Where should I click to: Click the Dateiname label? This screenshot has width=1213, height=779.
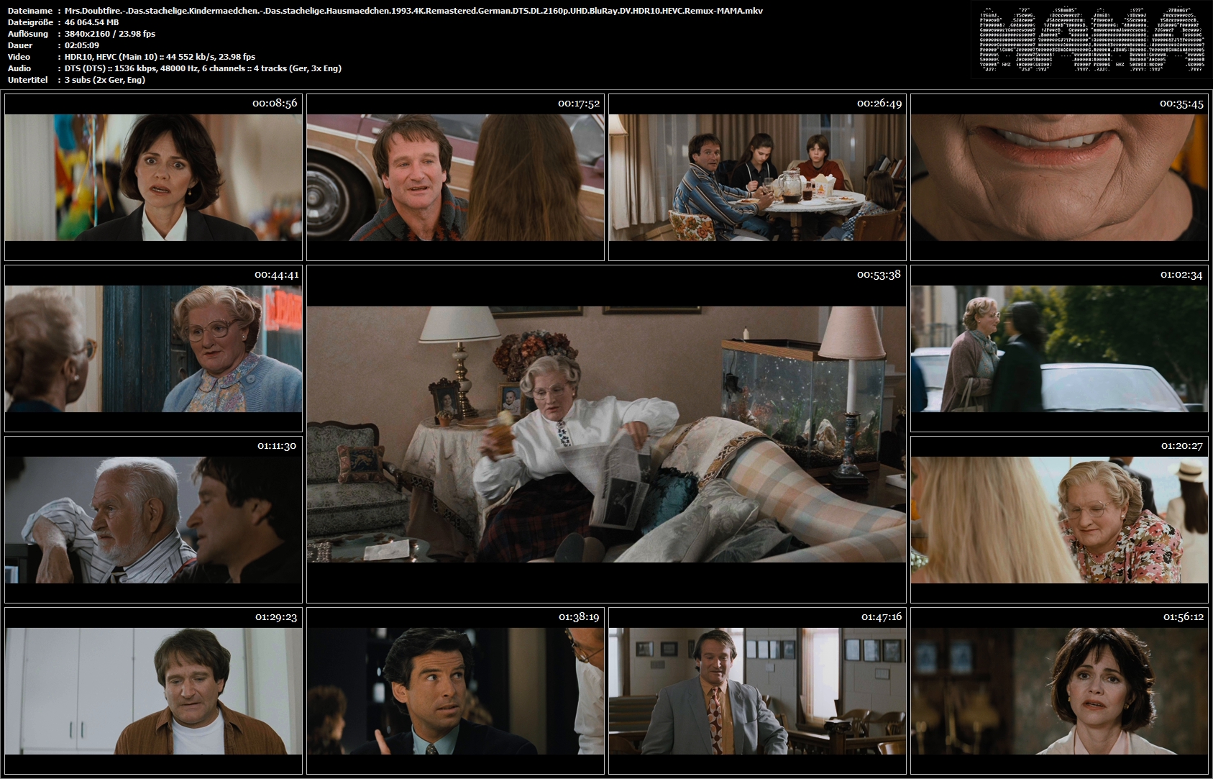coord(30,11)
